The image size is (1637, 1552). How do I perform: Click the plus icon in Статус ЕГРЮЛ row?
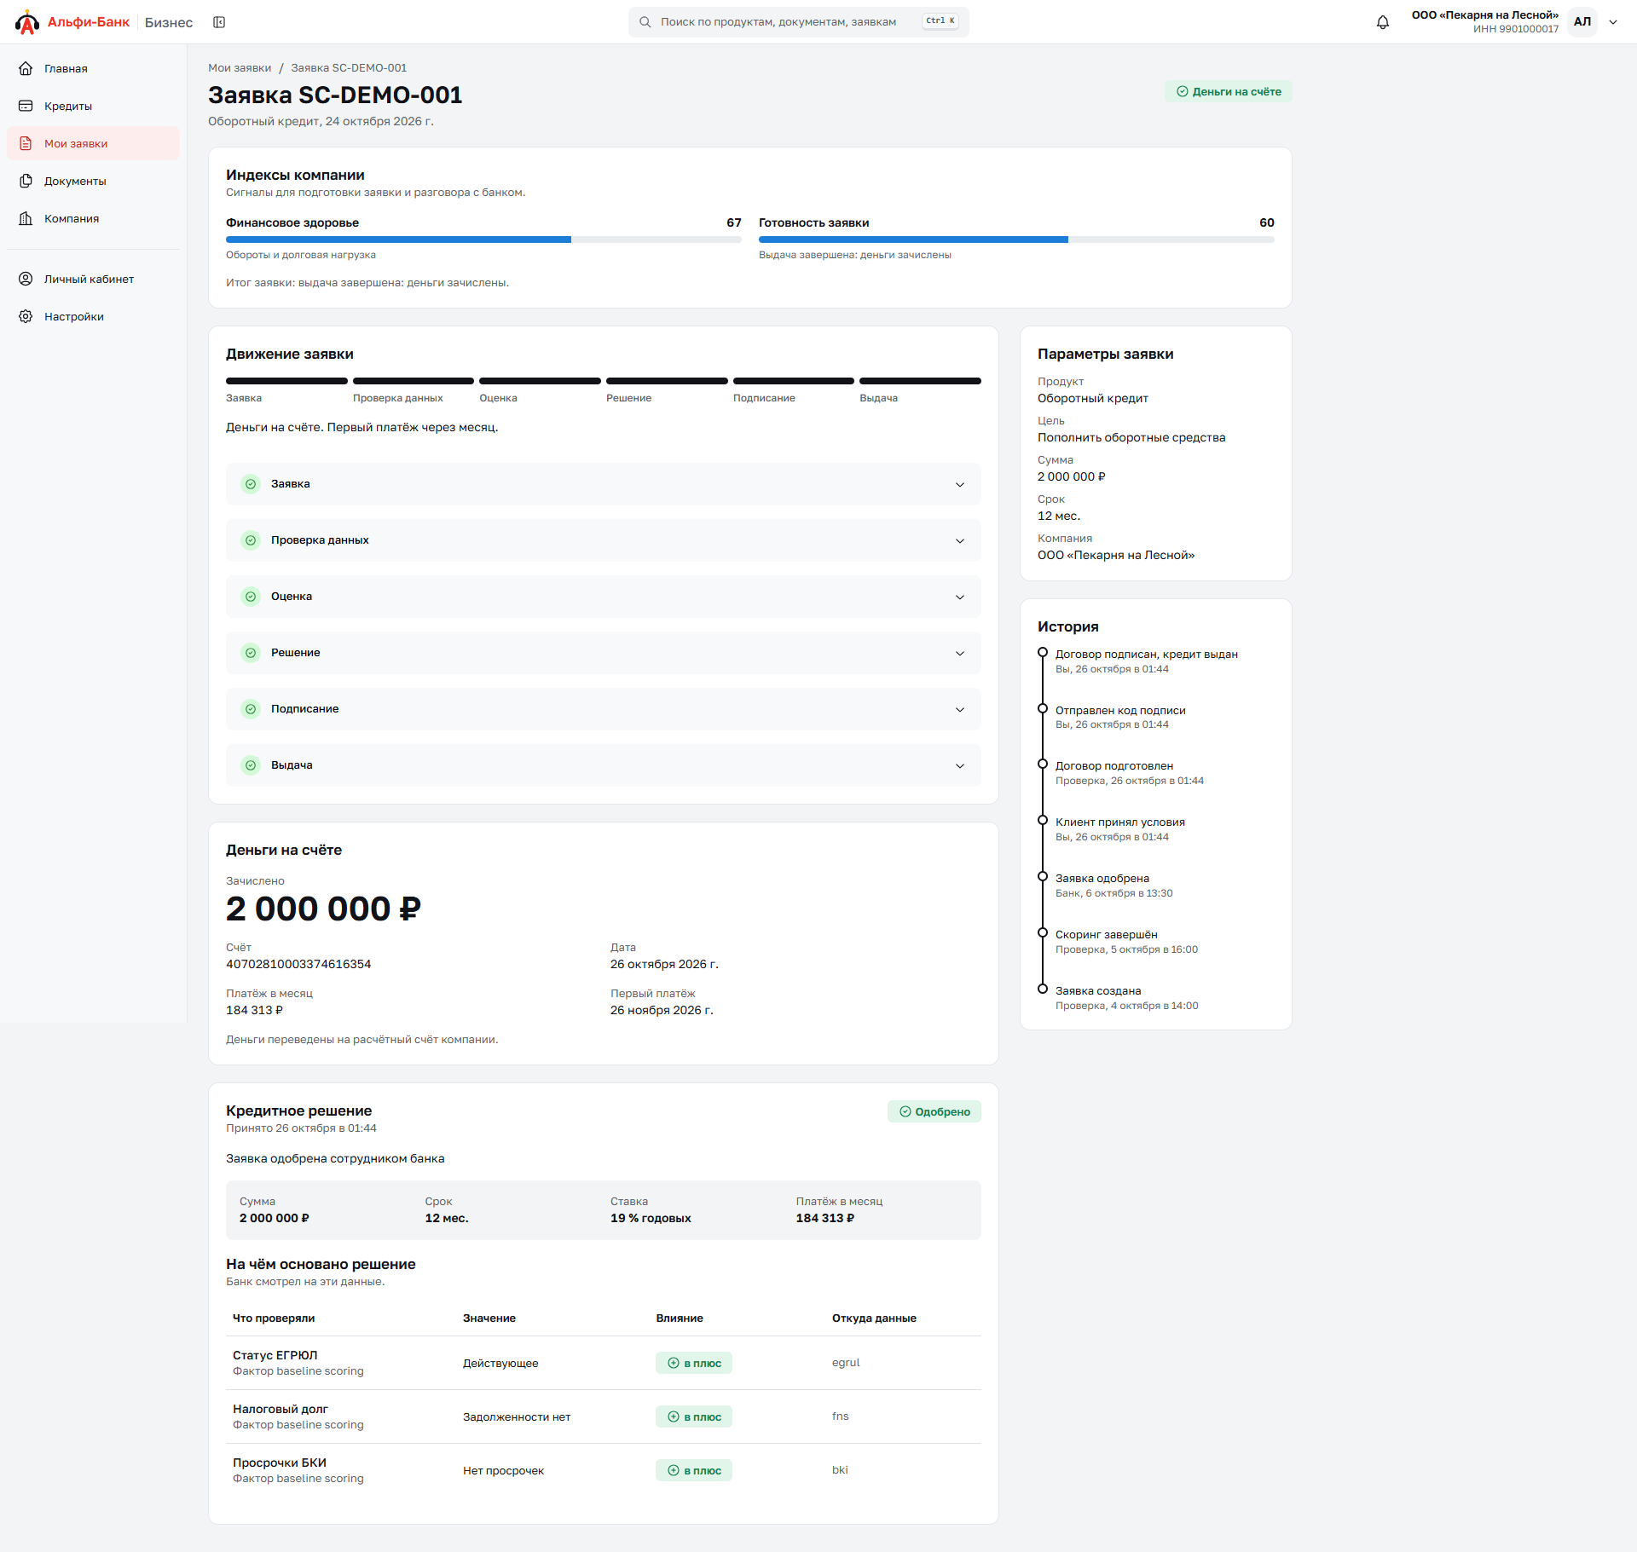click(674, 1363)
